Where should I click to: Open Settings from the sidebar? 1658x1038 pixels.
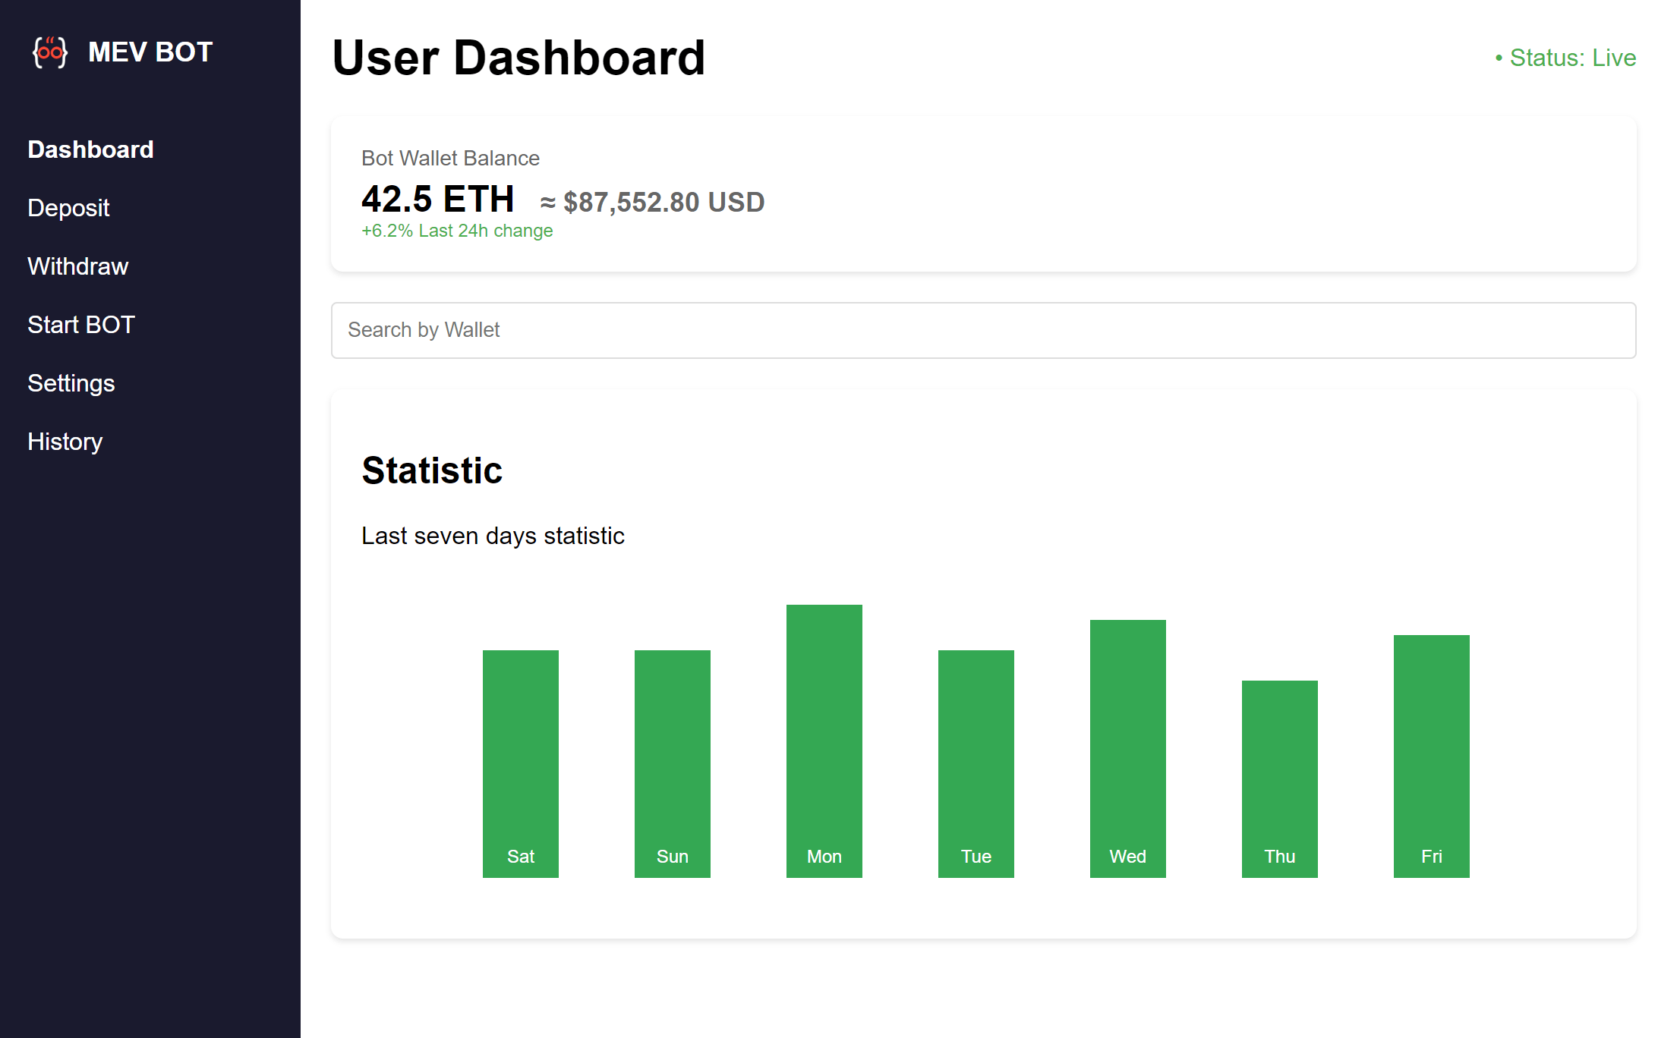tap(71, 383)
